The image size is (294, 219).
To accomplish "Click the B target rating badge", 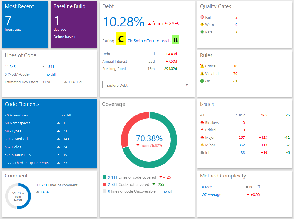I will 175,40.
